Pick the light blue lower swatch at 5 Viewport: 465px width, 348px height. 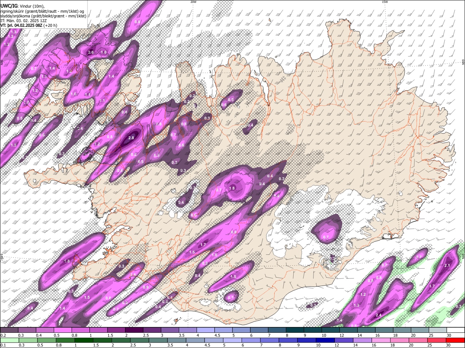pos(232,340)
